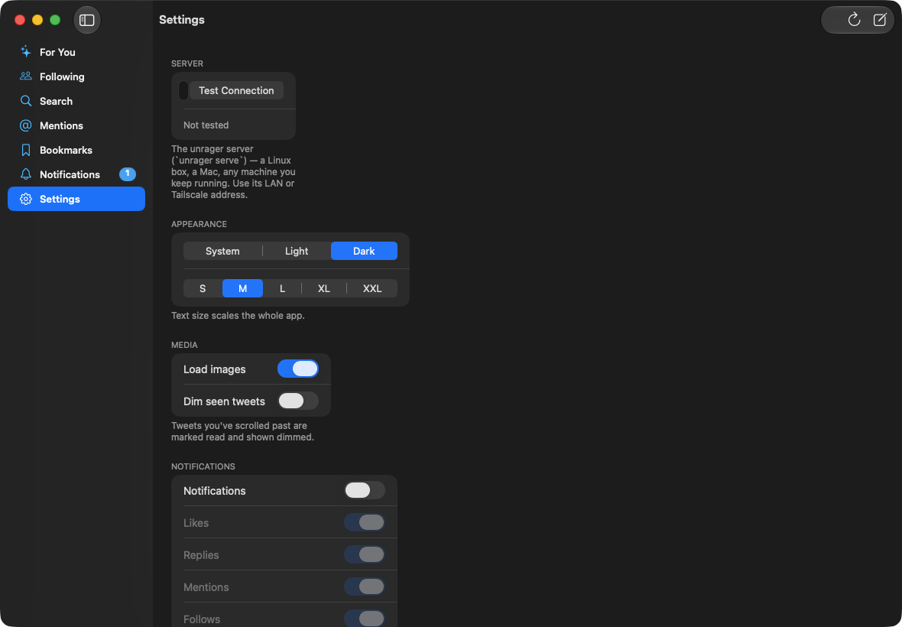Go to the Search section
The image size is (902, 627).
tap(76, 101)
